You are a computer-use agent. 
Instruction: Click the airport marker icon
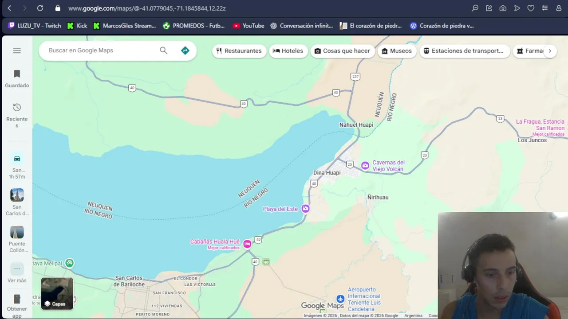click(x=340, y=299)
